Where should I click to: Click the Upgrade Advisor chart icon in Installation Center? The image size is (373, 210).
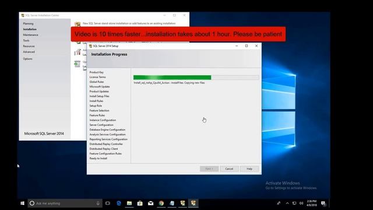[x=78, y=52]
